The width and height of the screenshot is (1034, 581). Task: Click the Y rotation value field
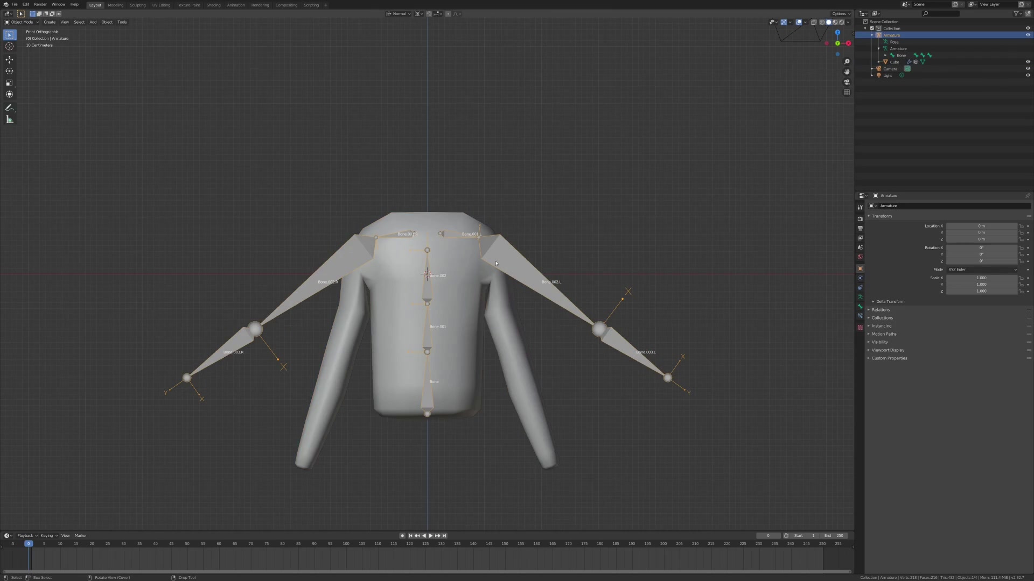click(x=981, y=254)
